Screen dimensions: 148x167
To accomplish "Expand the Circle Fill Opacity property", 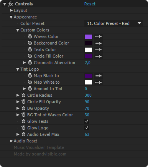I will tap(18, 102).
